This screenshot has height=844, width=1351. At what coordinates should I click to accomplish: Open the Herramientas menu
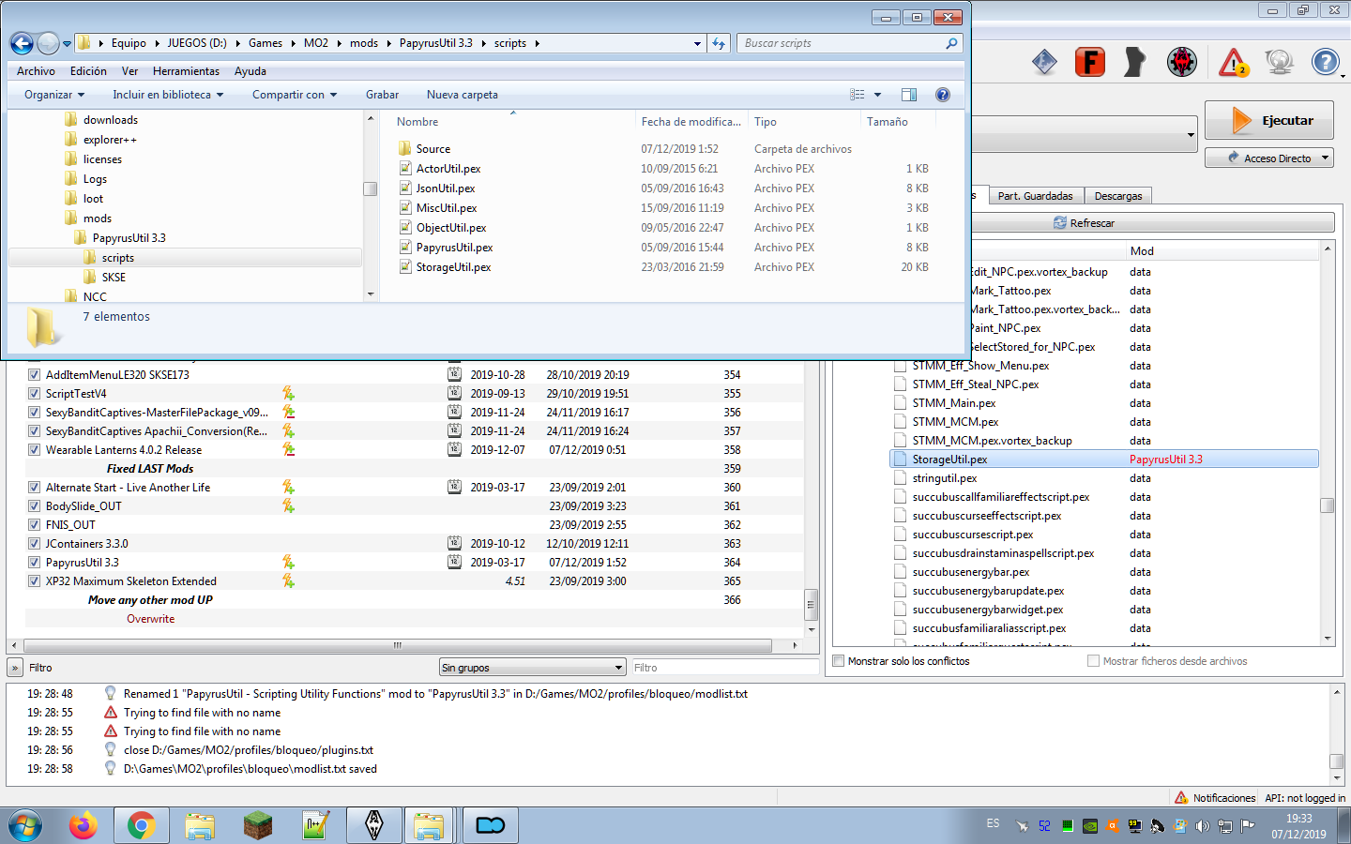[186, 71]
